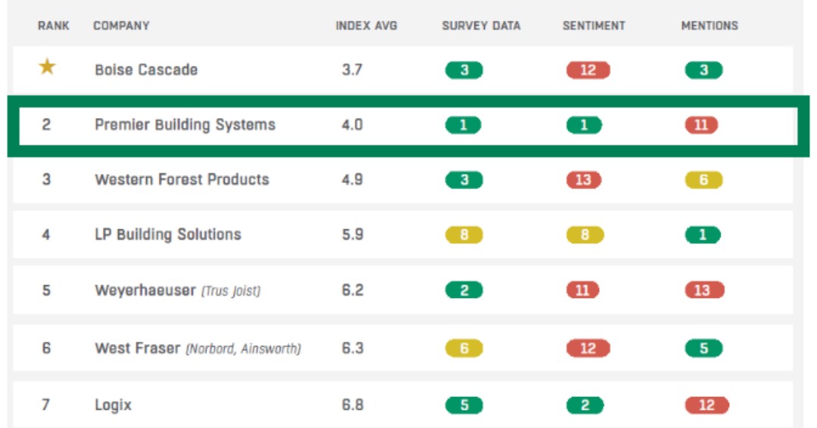Click Logix sentiment badge 2
This screenshot has width=817, height=428.
(585, 405)
